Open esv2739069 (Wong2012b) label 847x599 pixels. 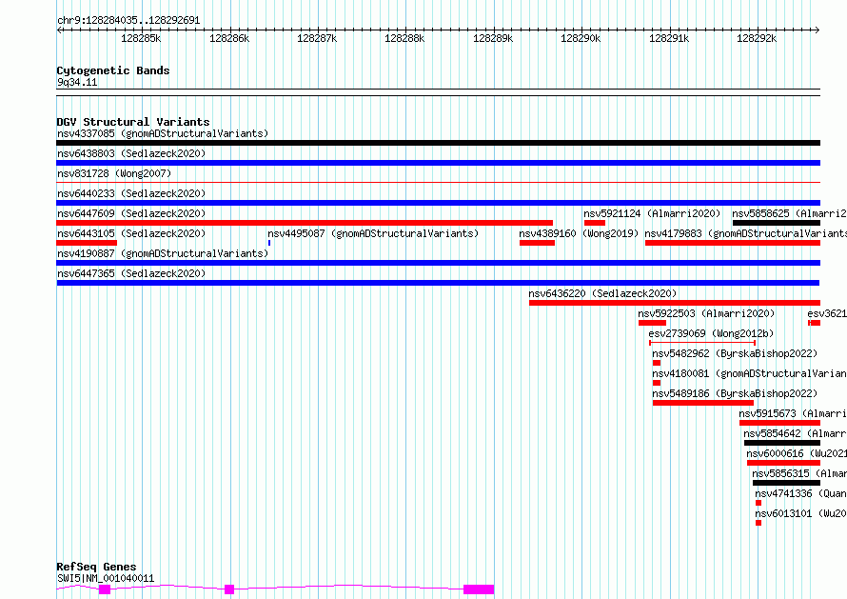pos(711,333)
